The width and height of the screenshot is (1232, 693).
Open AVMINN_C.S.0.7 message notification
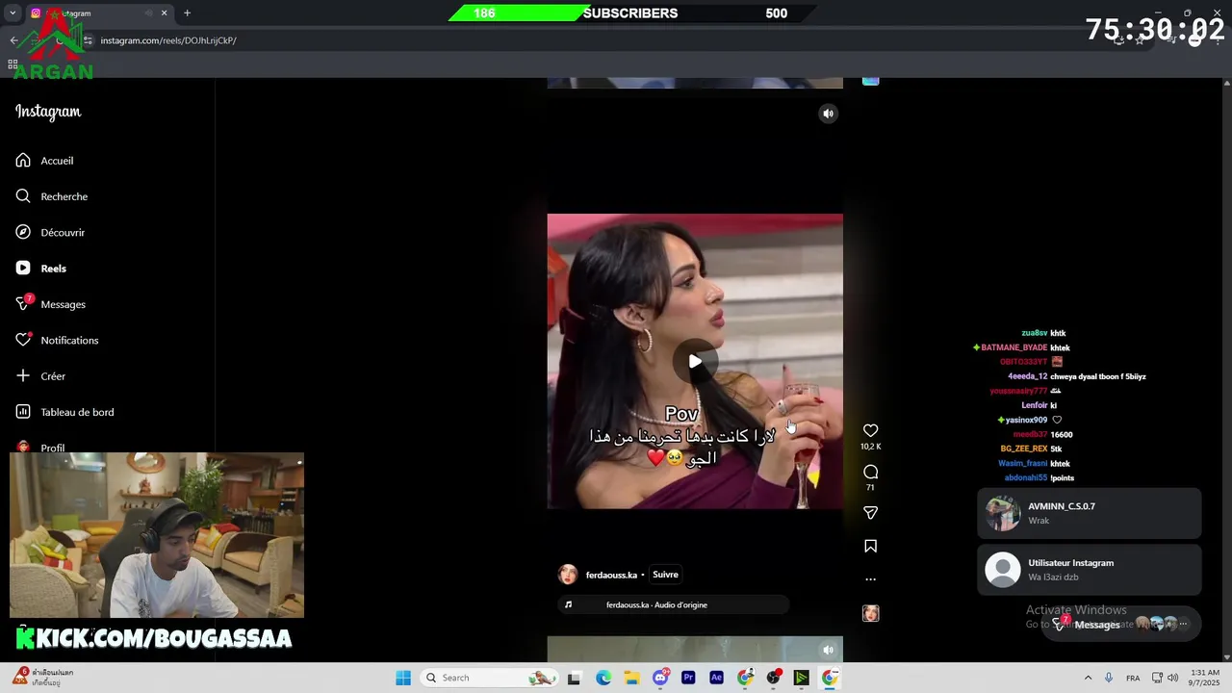click(1090, 513)
